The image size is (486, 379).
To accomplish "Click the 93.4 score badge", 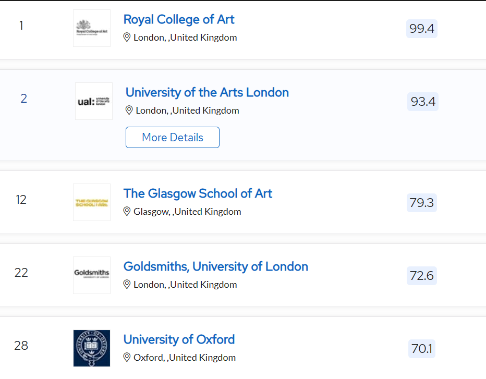I will (x=423, y=102).
